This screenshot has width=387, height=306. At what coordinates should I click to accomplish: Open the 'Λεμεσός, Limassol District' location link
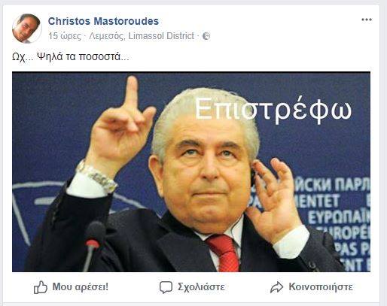[142, 36]
